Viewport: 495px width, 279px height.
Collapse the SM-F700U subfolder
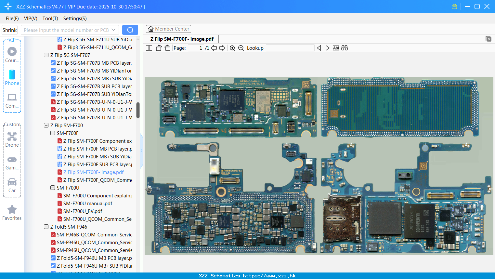(53, 188)
